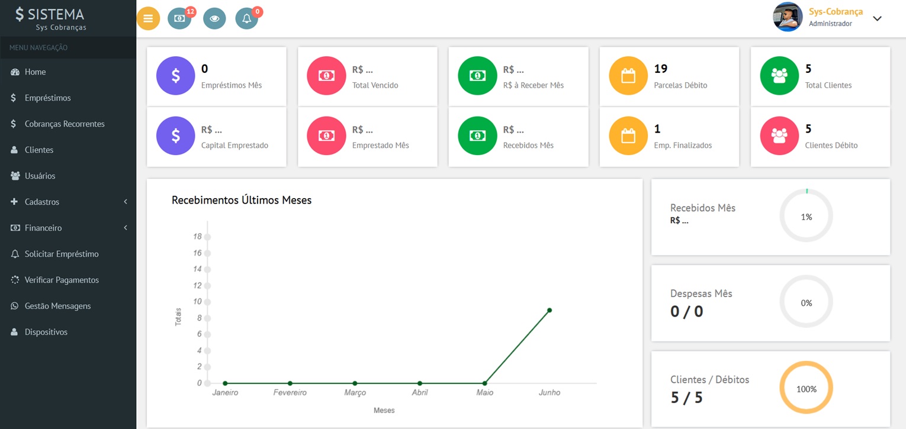Viewport: 906px width, 429px height.
Task: Open Gestão Mensagens in the sidebar
Action: coord(68,306)
